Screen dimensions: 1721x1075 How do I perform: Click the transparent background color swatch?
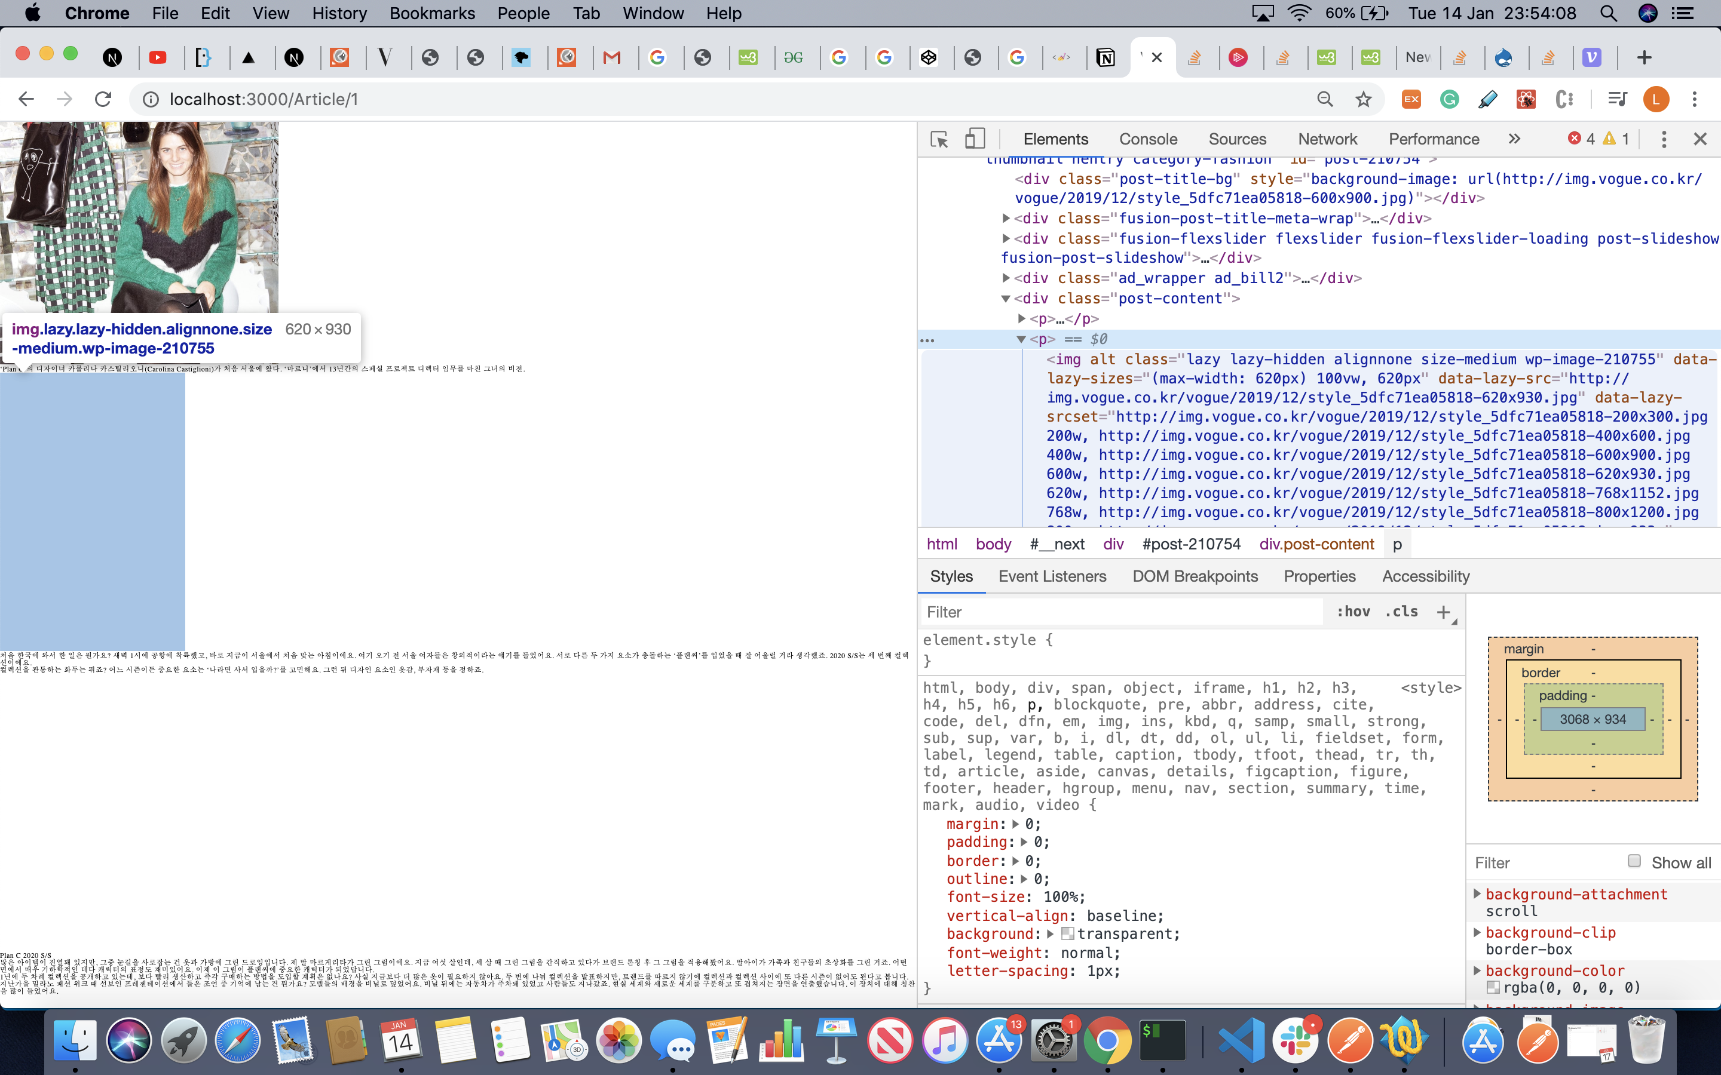[1067, 933]
